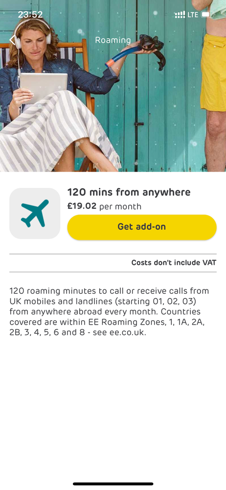Tap the teal airplane add-on icon
226x490 pixels.
35,213
